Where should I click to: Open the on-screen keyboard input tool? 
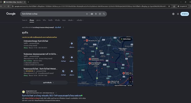pos(92,14)
